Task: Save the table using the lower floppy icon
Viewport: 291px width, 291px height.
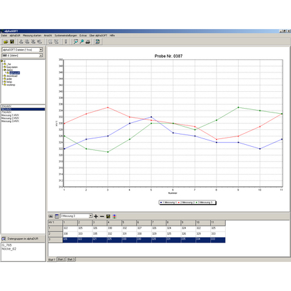Action: (x=108, y=216)
